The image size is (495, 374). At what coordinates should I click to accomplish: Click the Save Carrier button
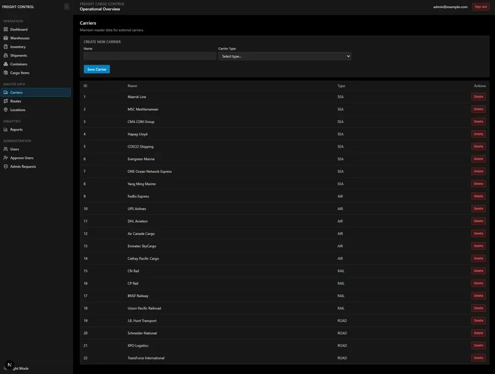pos(97,69)
